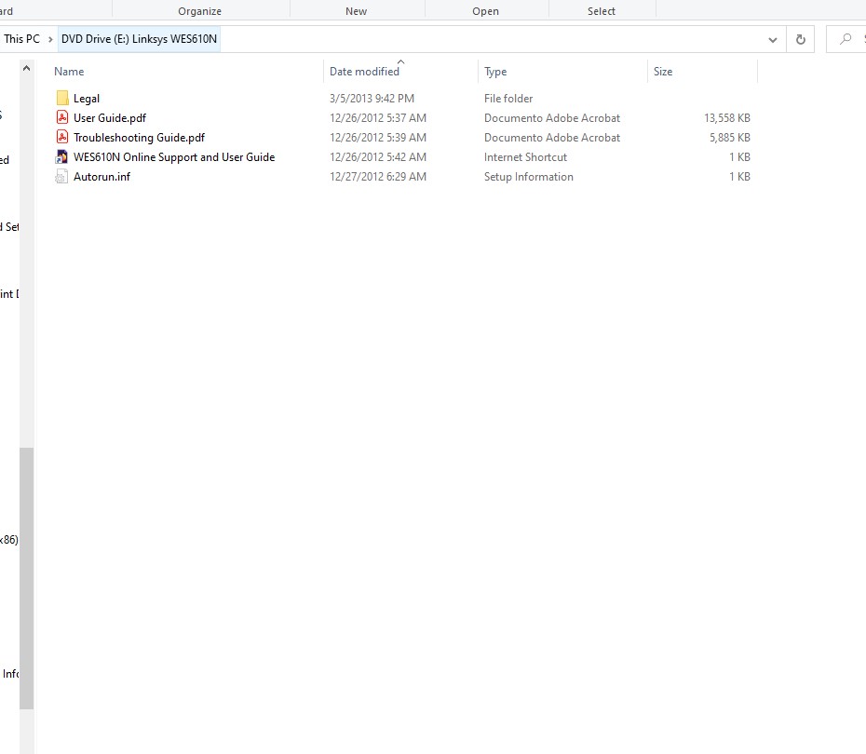Click the navigation pane vertical scrollbar
The height and width of the screenshot is (754, 866).
pyautogui.click(x=26, y=577)
